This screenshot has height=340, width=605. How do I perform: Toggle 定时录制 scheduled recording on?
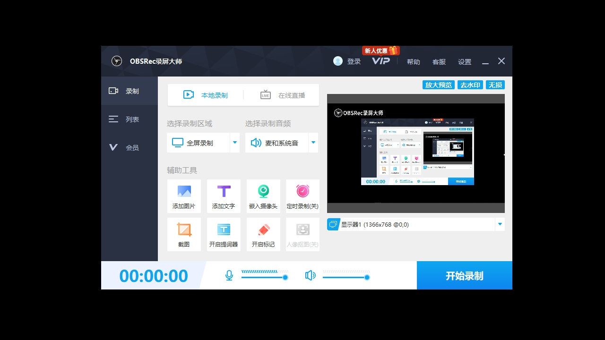(x=302, y=195)
